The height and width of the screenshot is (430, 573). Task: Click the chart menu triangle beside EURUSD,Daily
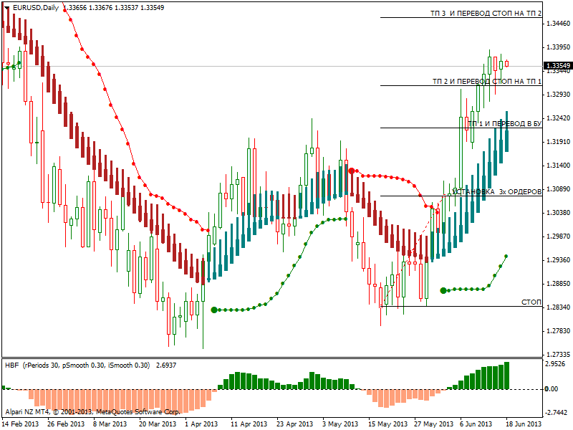coord(7,8)
